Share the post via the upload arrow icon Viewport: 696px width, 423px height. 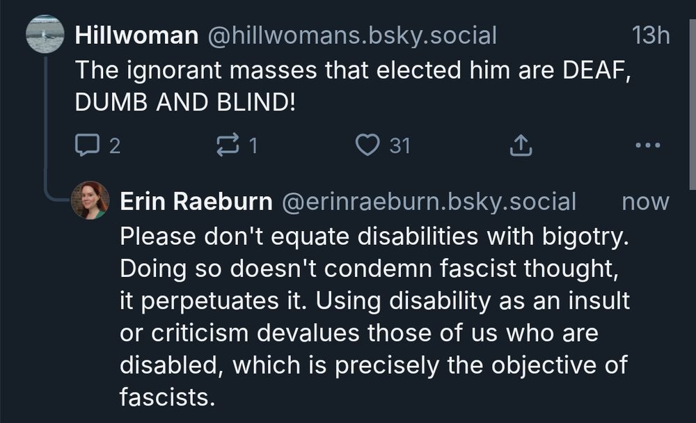[x=519, y=144]
